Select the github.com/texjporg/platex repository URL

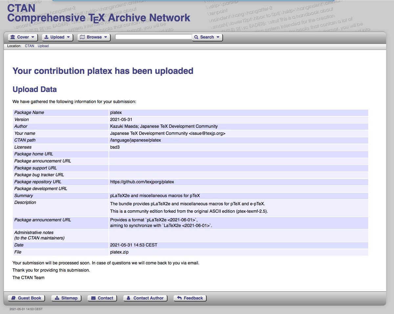coord(142,182)
